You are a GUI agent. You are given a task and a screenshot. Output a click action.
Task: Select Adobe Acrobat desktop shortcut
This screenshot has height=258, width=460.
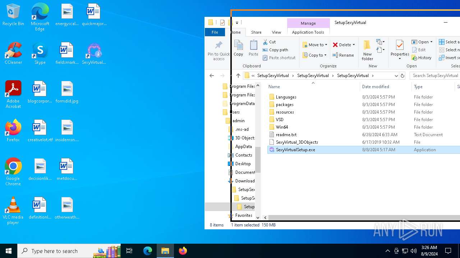pos(13,95)
